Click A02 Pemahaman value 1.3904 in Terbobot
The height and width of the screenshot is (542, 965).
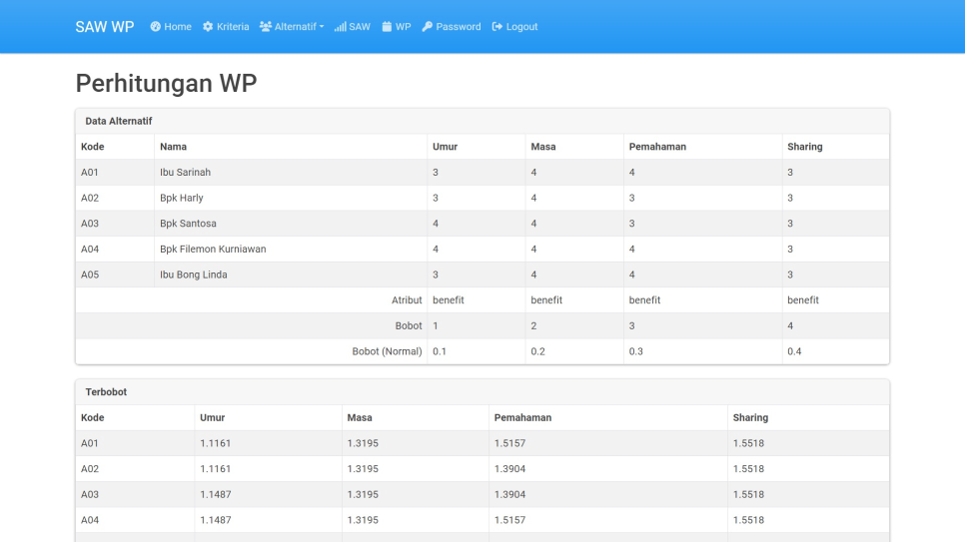[x=509, y=469]
